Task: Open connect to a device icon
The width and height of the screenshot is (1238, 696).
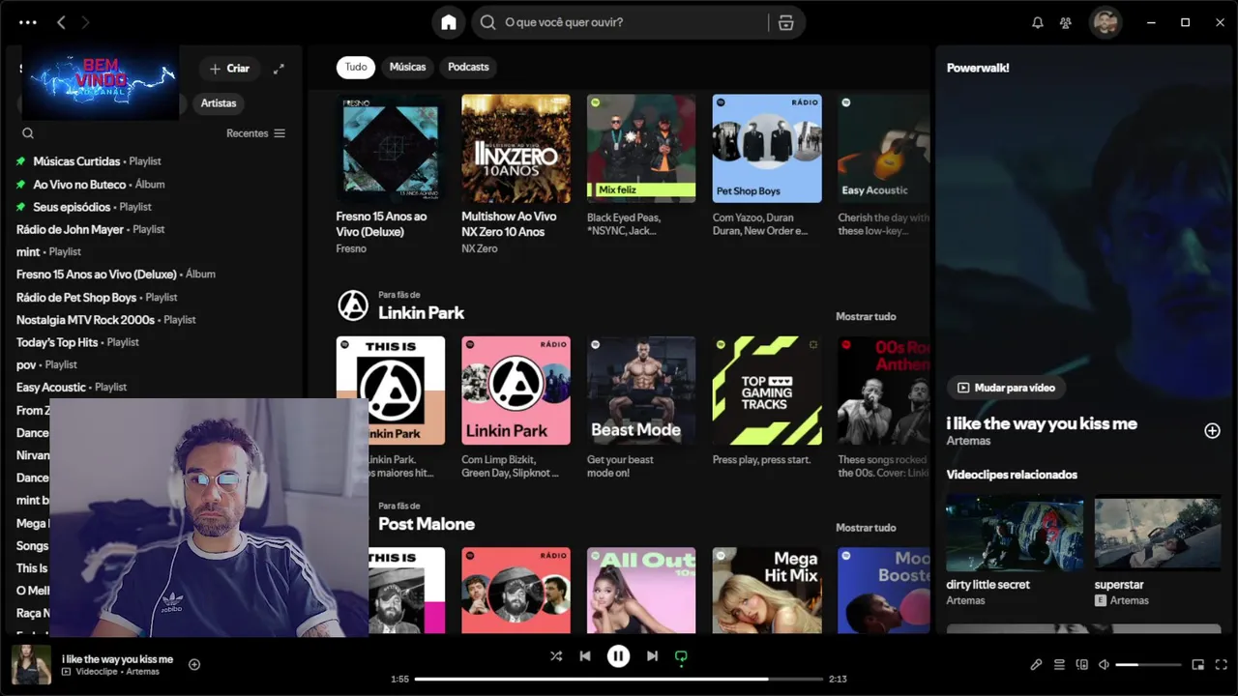Action: click(x=1081, y=665)
